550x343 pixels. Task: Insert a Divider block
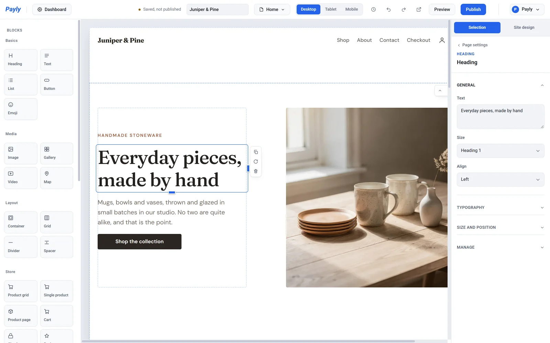(x=21, y=247)
